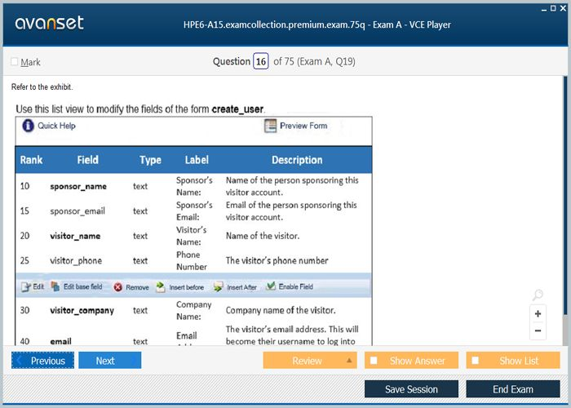Go to the Next question

(109, 361)
